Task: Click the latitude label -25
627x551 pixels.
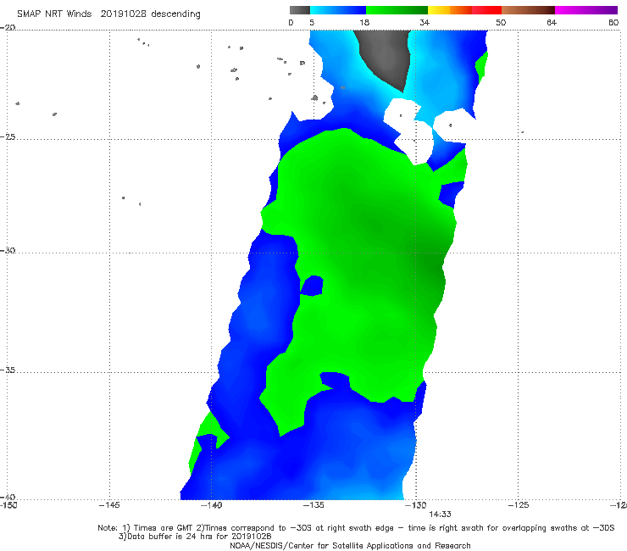Action: click(x=8, y=137)
